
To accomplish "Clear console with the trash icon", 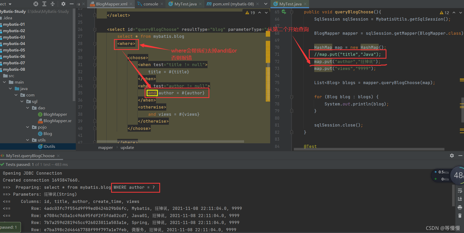I will point(460,216).
